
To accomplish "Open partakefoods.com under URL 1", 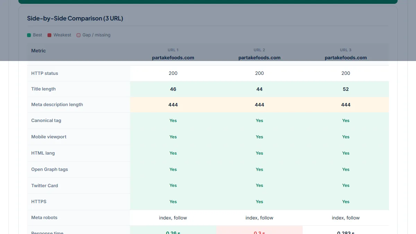I will pos(173,58).
